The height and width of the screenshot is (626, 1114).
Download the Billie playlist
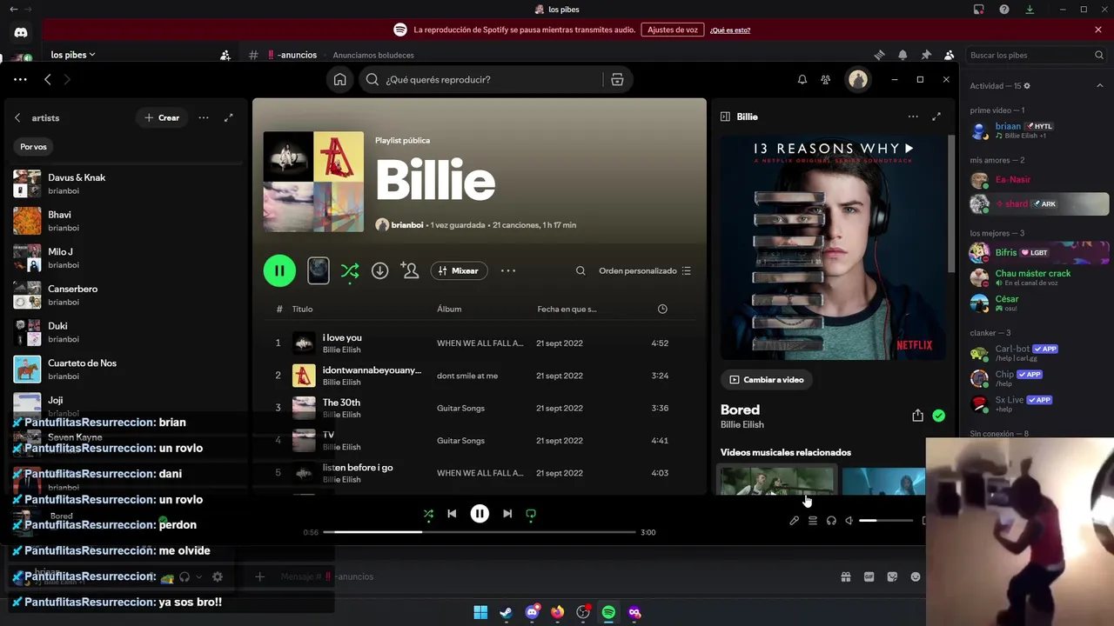coord(379,270)
